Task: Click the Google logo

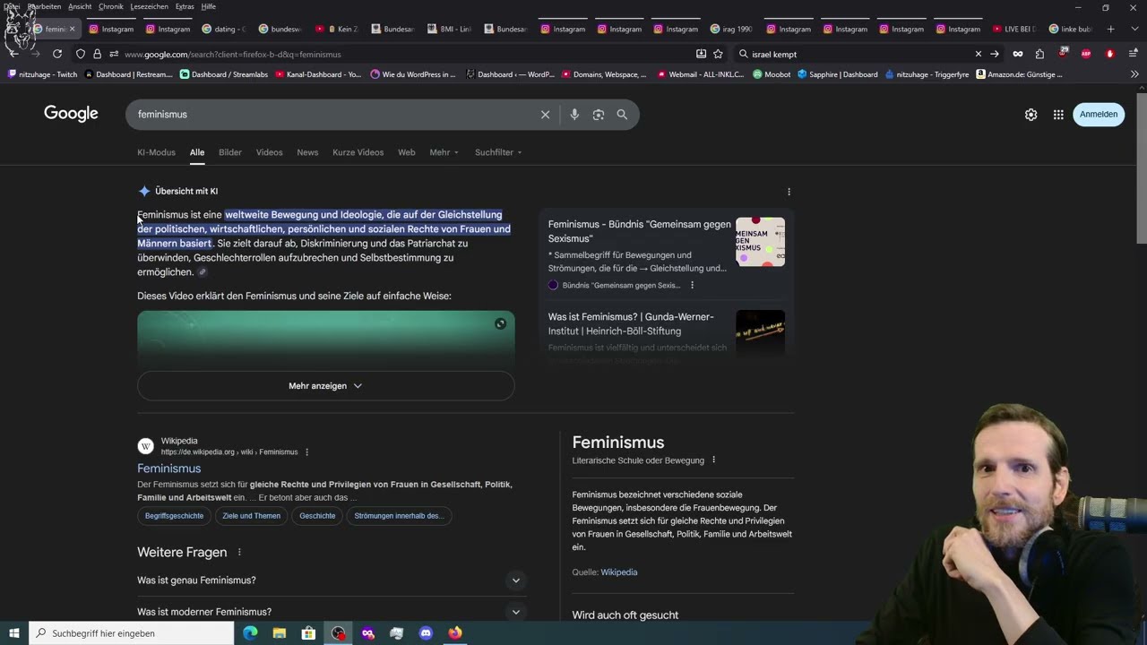Action: click(71, 114)
